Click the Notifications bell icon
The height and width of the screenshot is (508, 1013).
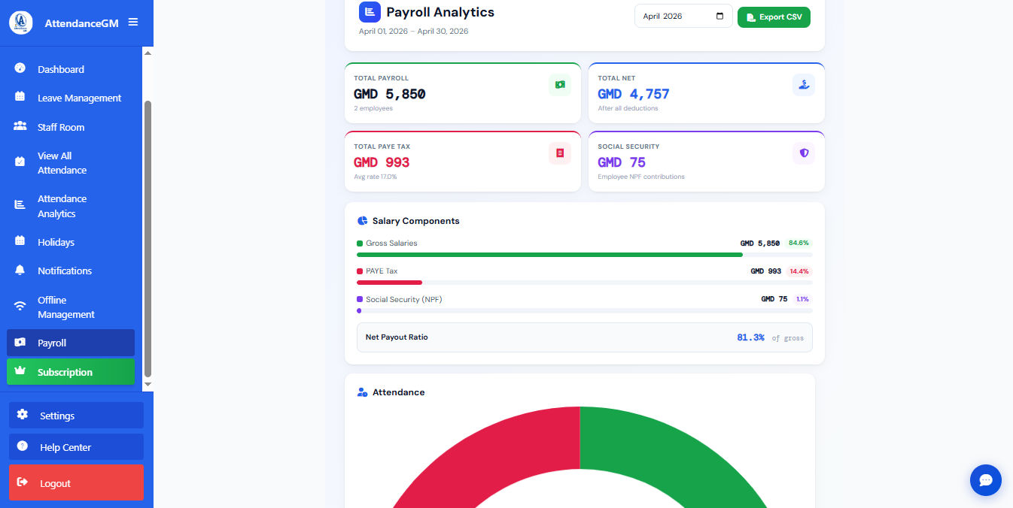[x=20, y=270]
